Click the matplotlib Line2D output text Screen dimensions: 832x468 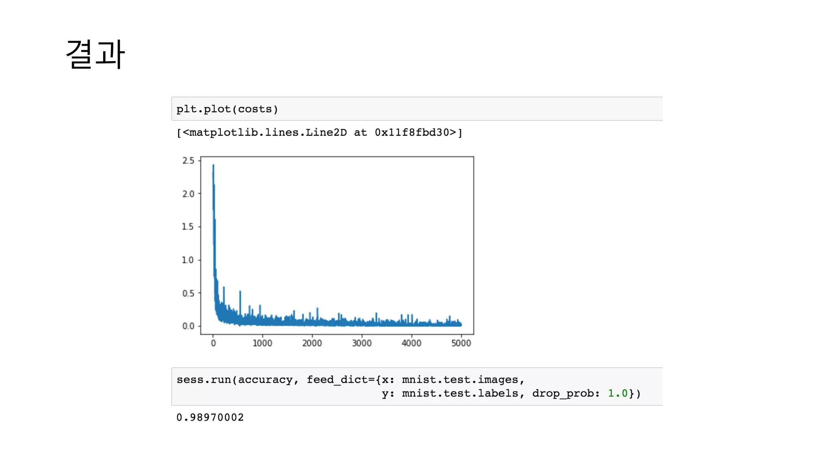click(x=319, y=132)
